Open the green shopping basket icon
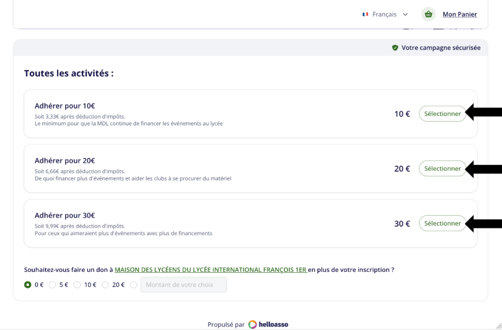Viewport: 502px width, 330px height. point(428,14)
